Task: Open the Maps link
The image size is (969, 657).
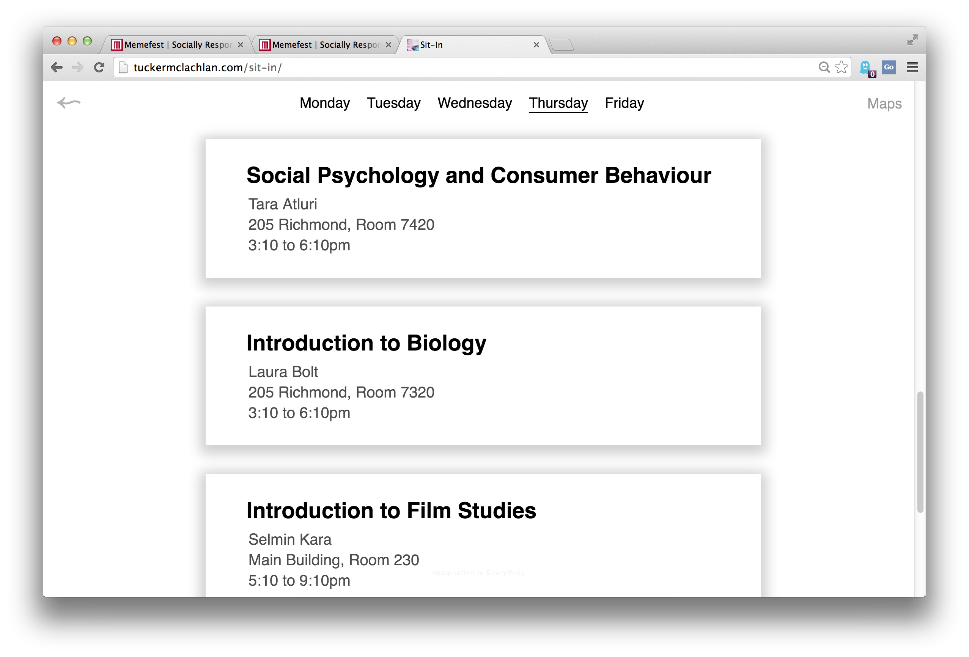Action: pyautogui.click(x=884, y=104)
